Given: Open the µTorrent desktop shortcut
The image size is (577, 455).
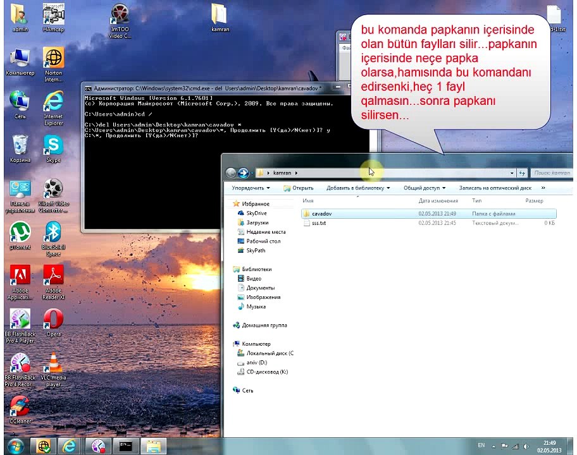Looking at the screenshot, I should click(x=20, y=236).
